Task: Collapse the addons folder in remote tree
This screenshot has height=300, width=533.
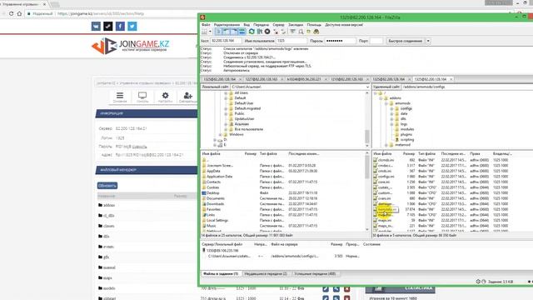Action: tap(381, 98)
